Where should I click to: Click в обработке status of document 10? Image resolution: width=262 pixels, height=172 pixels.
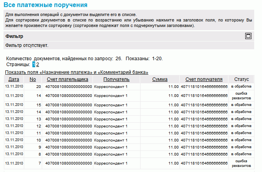point(241,140)
